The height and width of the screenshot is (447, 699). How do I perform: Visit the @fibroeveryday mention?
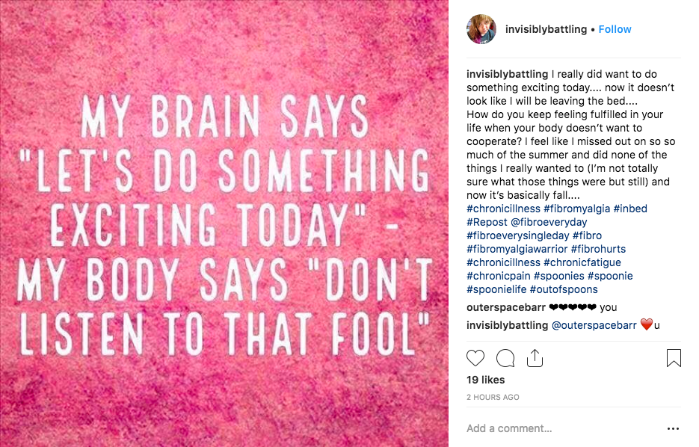549,222
